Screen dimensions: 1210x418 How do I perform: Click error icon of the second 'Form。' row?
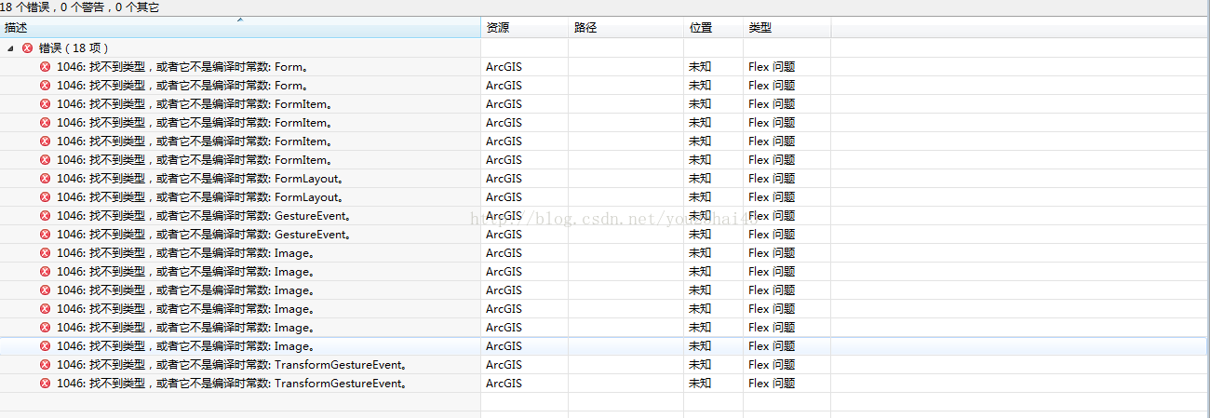[46, 85]
